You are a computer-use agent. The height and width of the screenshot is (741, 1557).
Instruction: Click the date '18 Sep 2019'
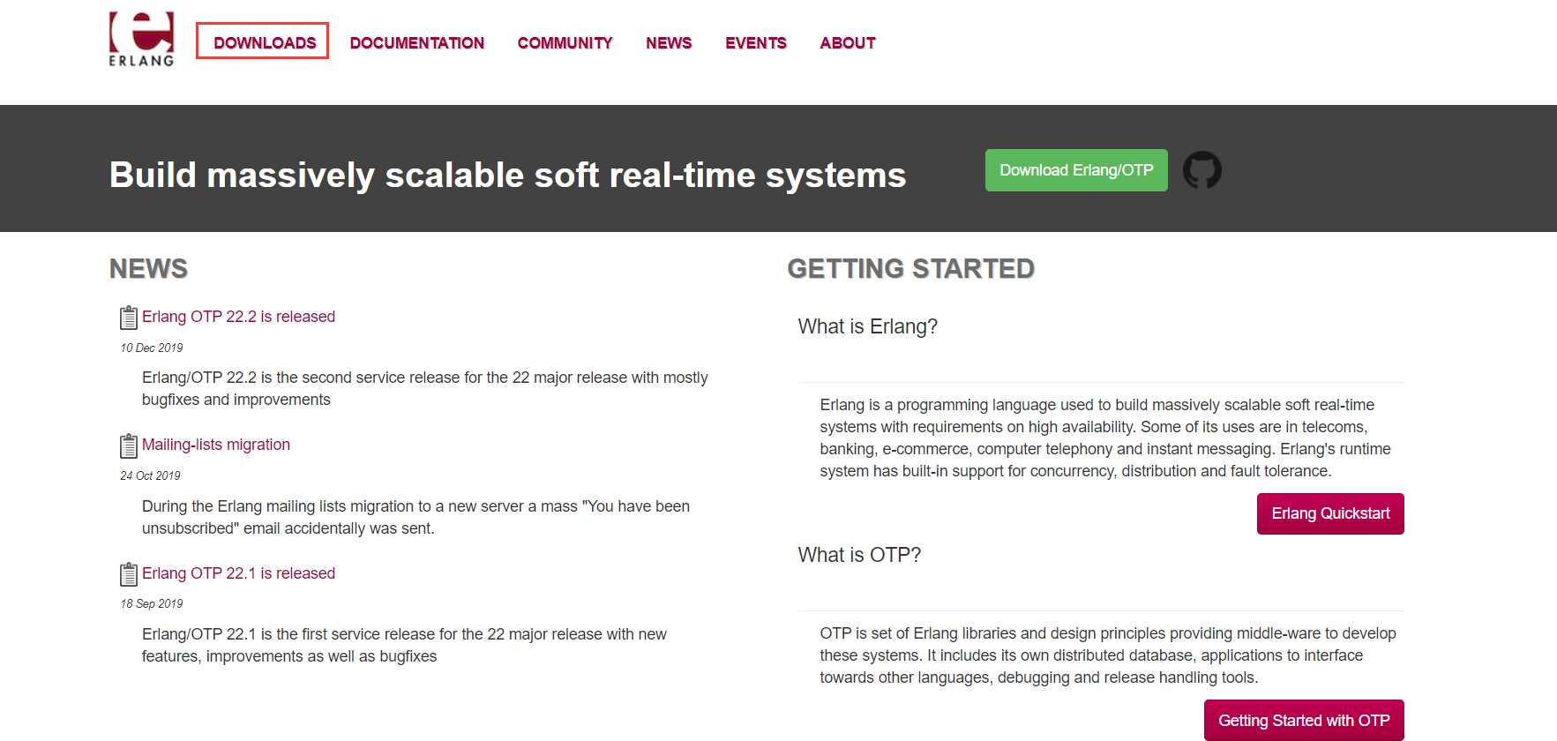(x=152, y=603)
